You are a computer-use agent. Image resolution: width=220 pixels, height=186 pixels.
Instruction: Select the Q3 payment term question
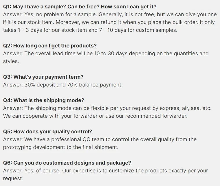point(43,77)
